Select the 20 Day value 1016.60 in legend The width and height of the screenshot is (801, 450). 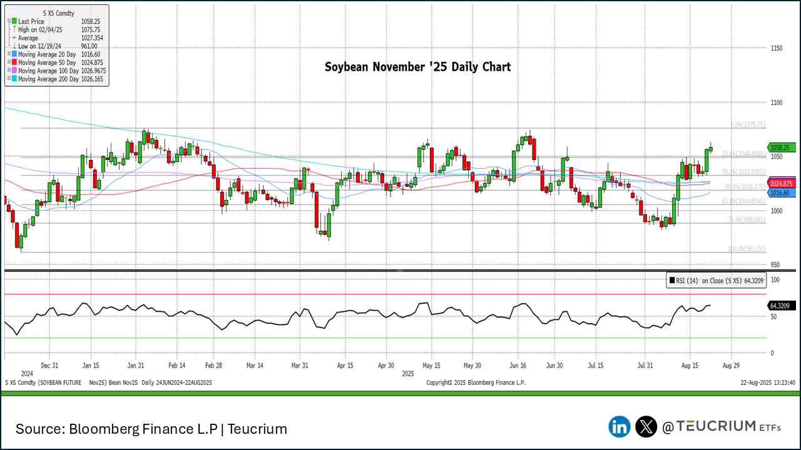point(91,54)
